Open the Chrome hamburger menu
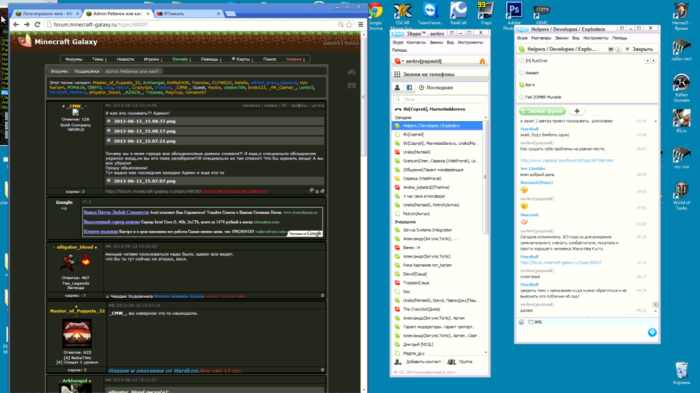 361,25
